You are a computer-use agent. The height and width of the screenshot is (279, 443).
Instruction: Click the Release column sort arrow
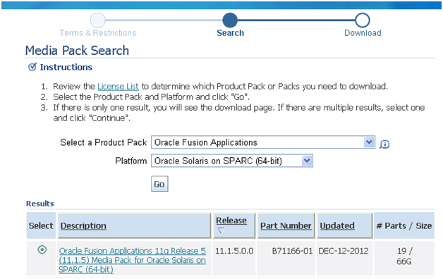pyautogui.click(x=221, y=230)
